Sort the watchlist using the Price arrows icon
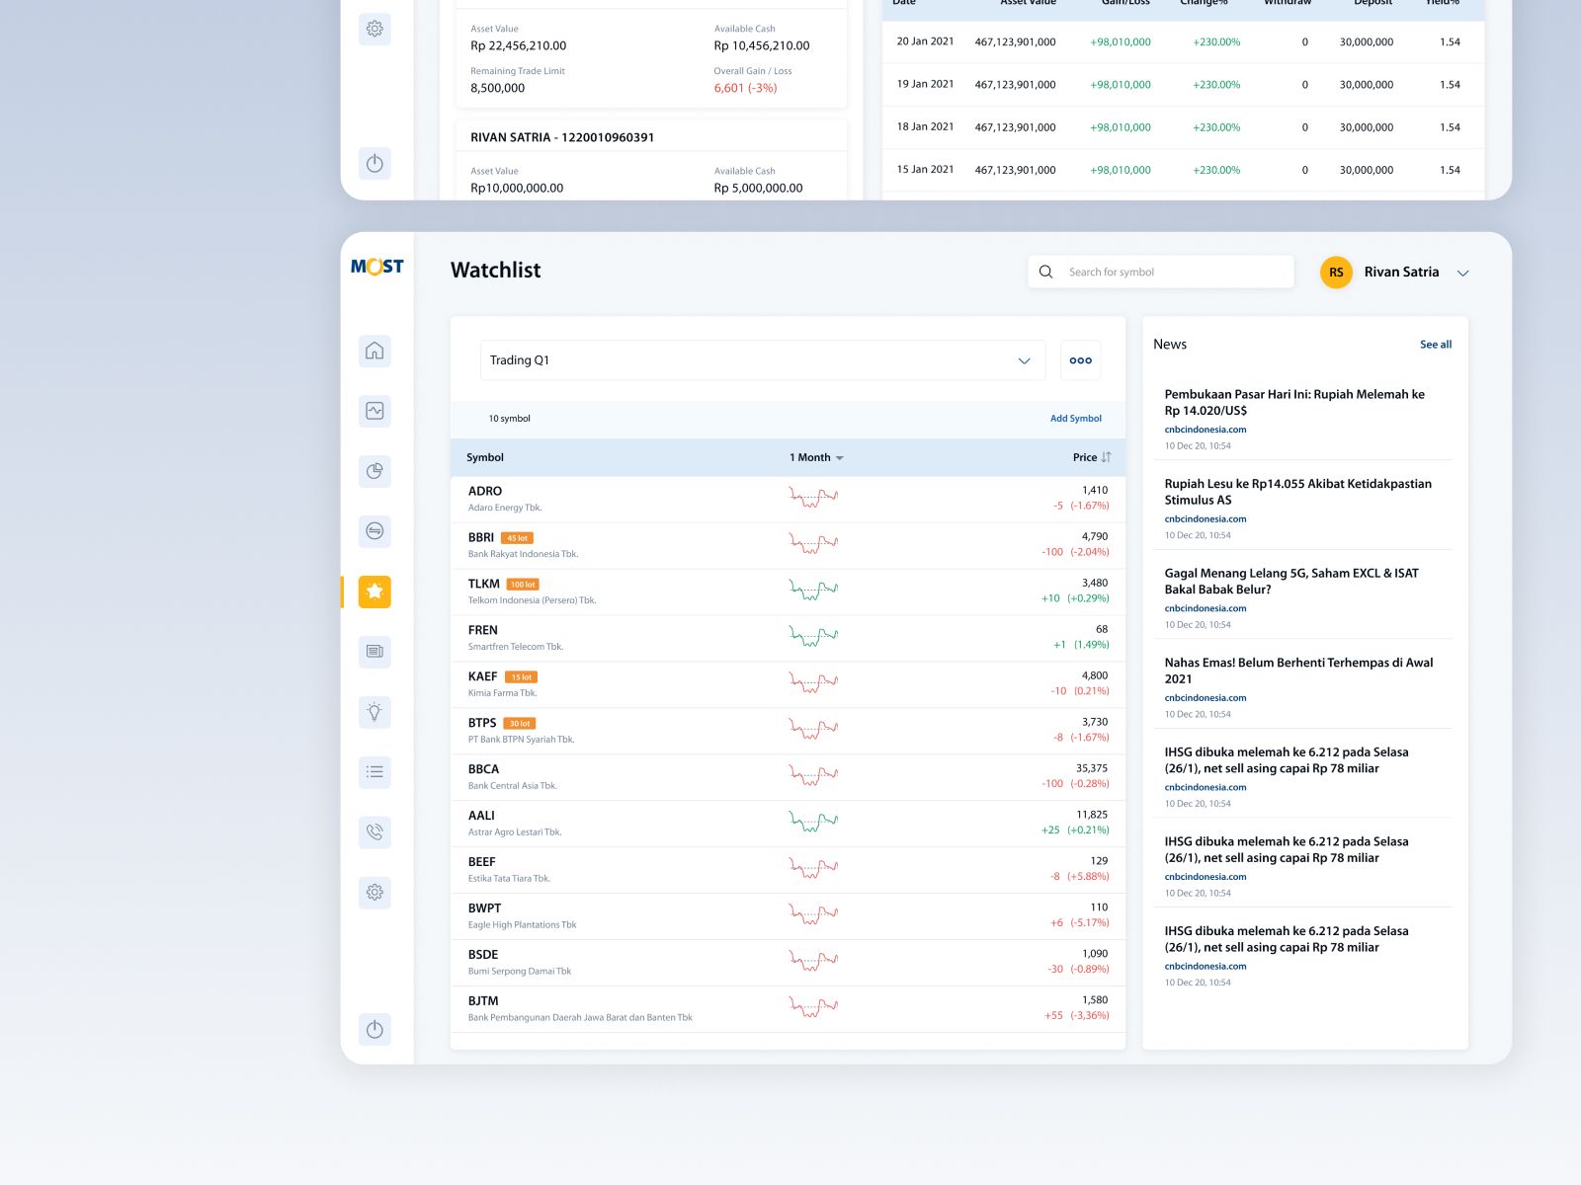1581x1185 pixels. (1106, 457)
